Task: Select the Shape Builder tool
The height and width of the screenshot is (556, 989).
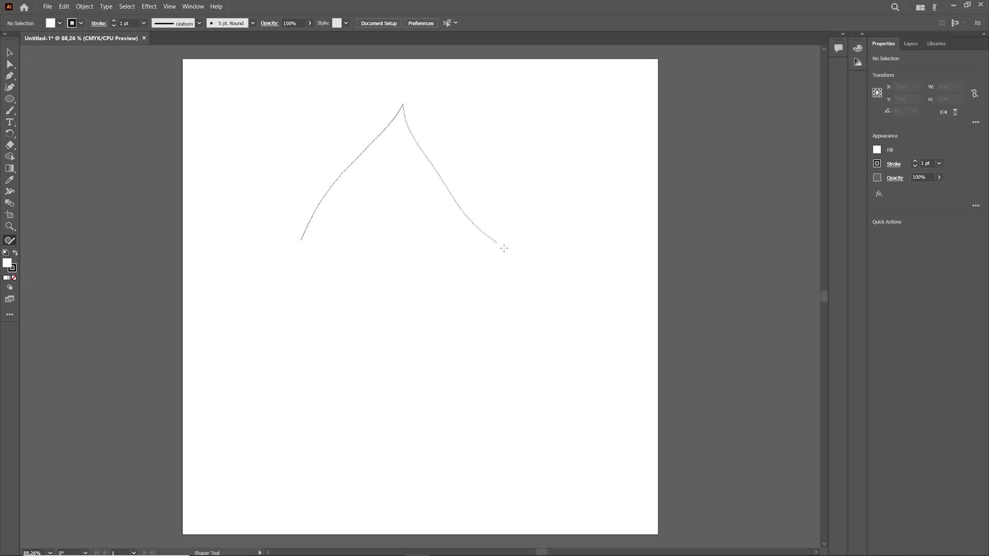Action: coord(9,157)
